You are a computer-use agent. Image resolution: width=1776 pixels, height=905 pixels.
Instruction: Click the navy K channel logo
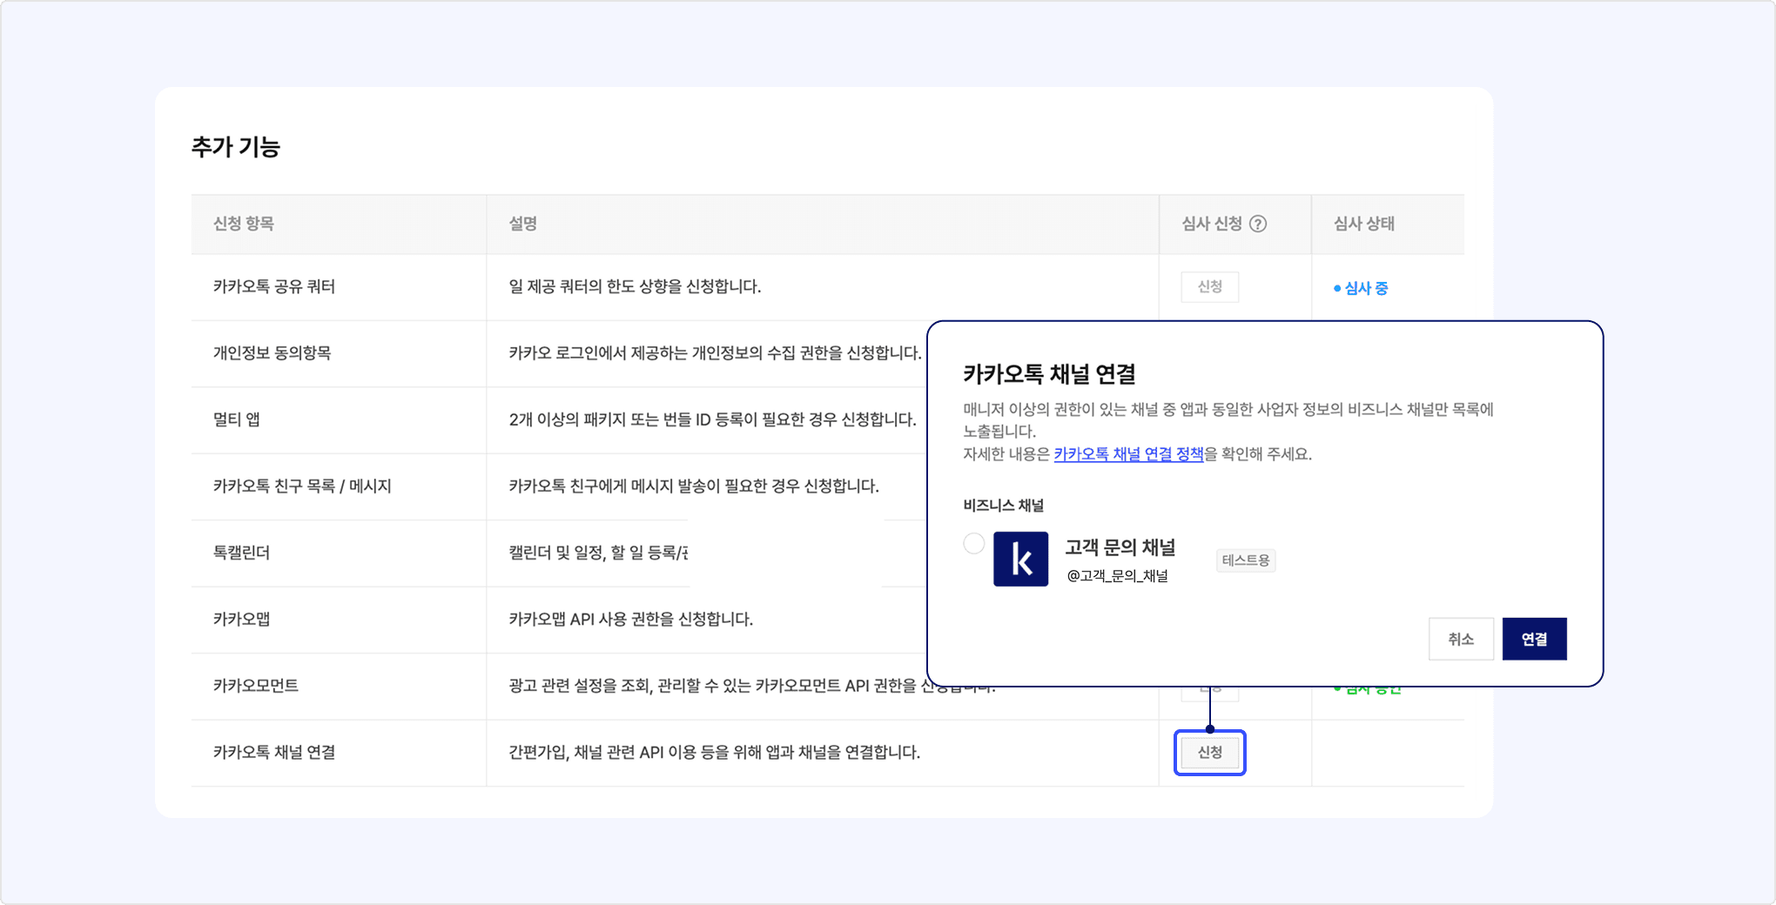[1020, 560]
